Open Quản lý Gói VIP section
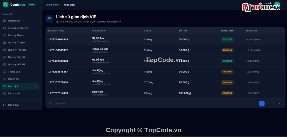 point(20,64)
